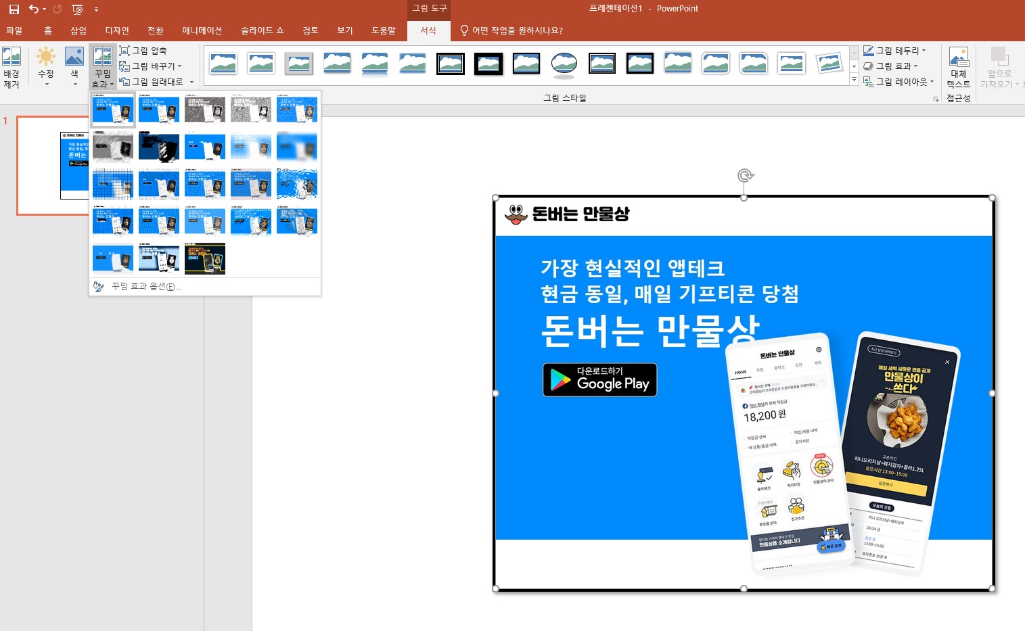Open the 수정 corrections dropdown
The width and height of the screenshot is (1025, 631).
(46, 67)
